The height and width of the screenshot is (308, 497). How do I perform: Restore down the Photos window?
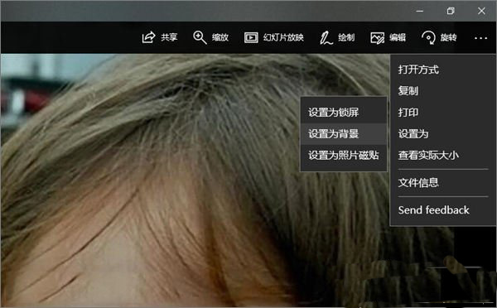[451, 11]
